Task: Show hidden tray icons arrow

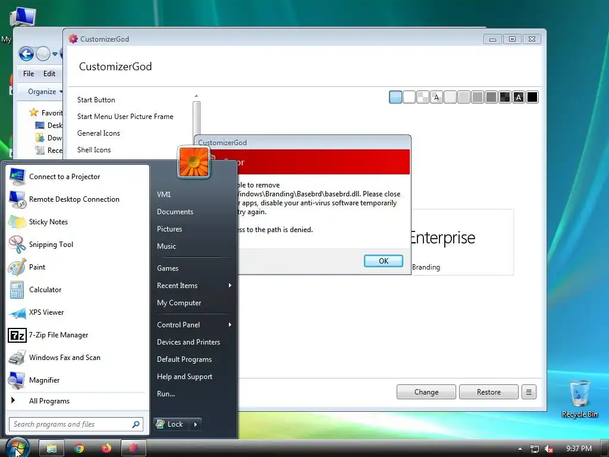Action: [x=520, y=449]
